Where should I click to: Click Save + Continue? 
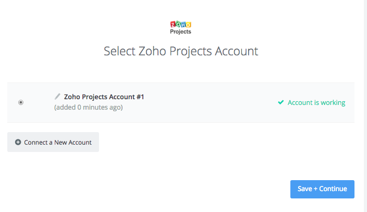pyautogui.click(x=322, y=189)
